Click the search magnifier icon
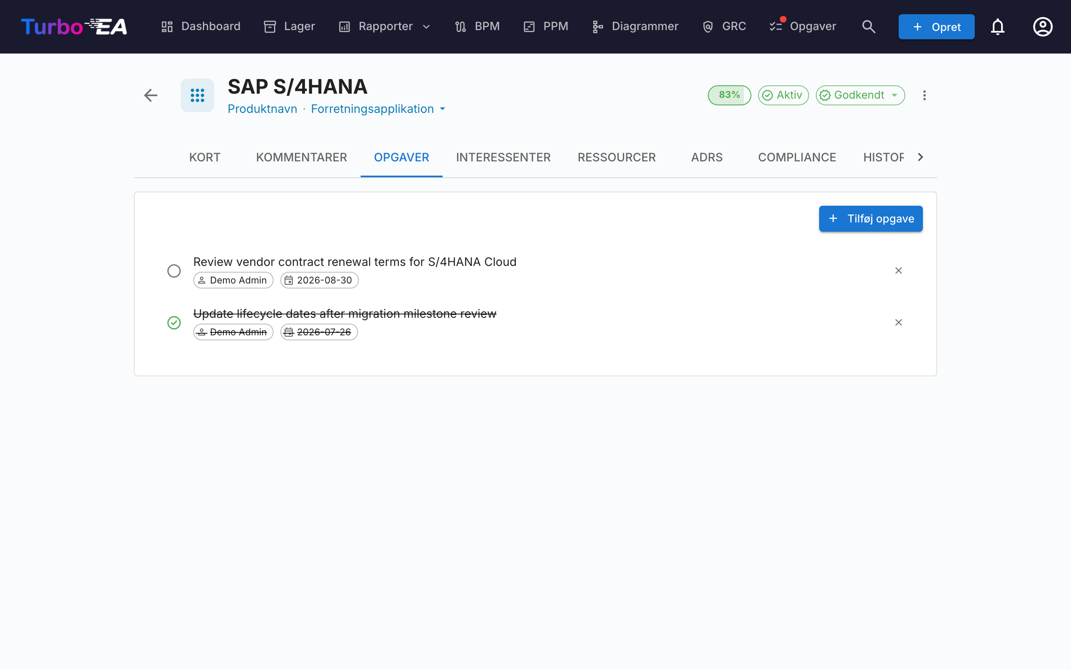Screen dimensions: 1071x669 pyautogui.click(x=869, y=26)
